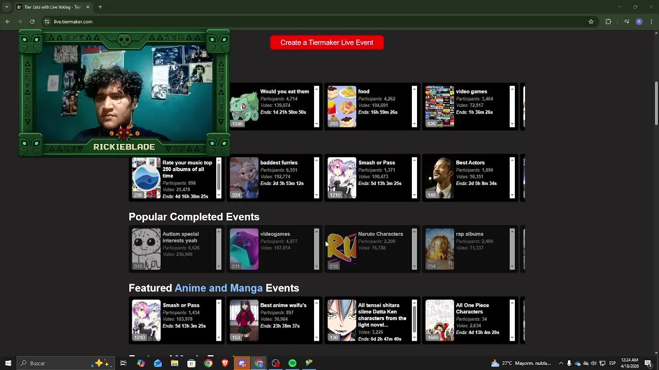Screen dimensions: 659x370
Task: Open the Chrome three-dot menu
Action: 651,22
